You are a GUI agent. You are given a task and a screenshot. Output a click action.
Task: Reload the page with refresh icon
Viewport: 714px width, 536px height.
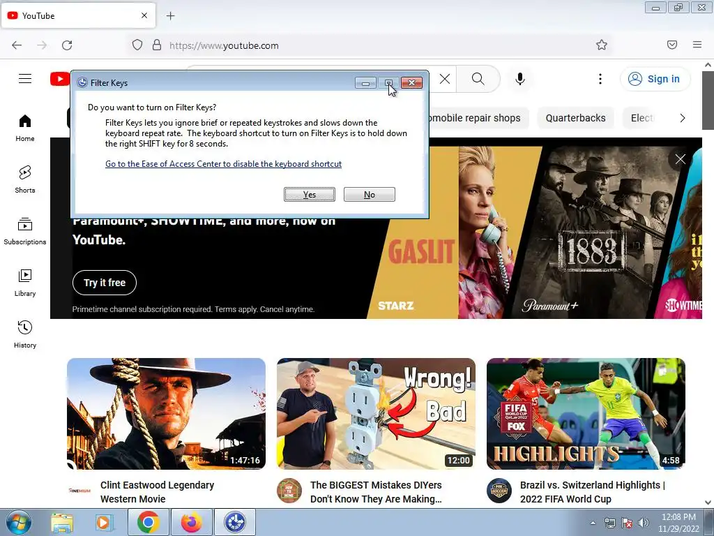click(67, 45)
